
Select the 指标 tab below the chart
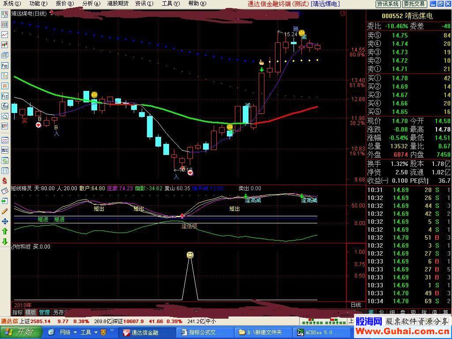[x=18, y=312]
